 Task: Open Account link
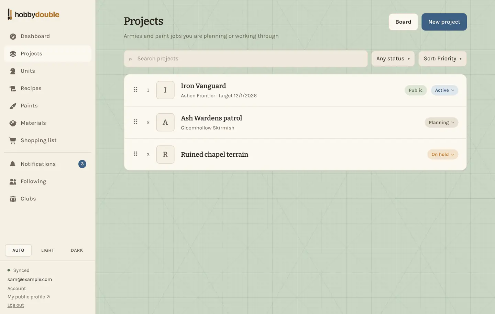point(17,289)
